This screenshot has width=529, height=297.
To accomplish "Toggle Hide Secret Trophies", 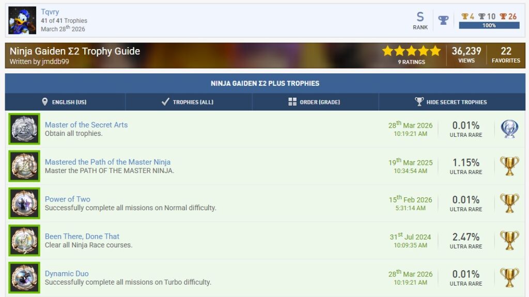I will (452, 102).
